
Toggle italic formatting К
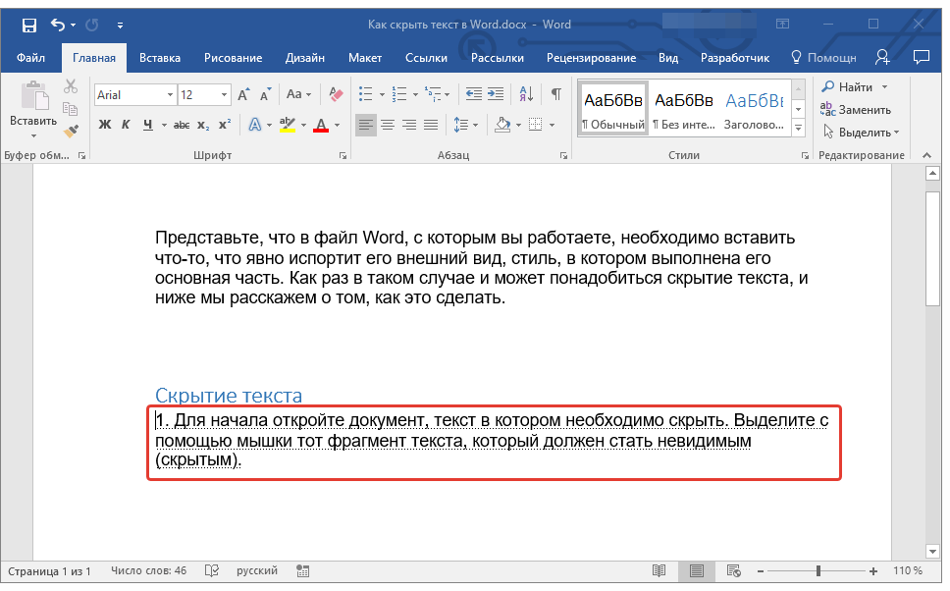point(126,125)
